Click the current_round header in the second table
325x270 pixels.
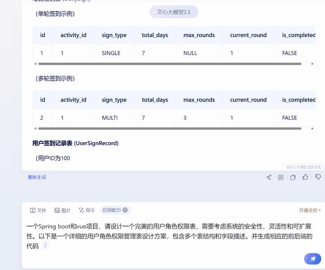[248, 100]
